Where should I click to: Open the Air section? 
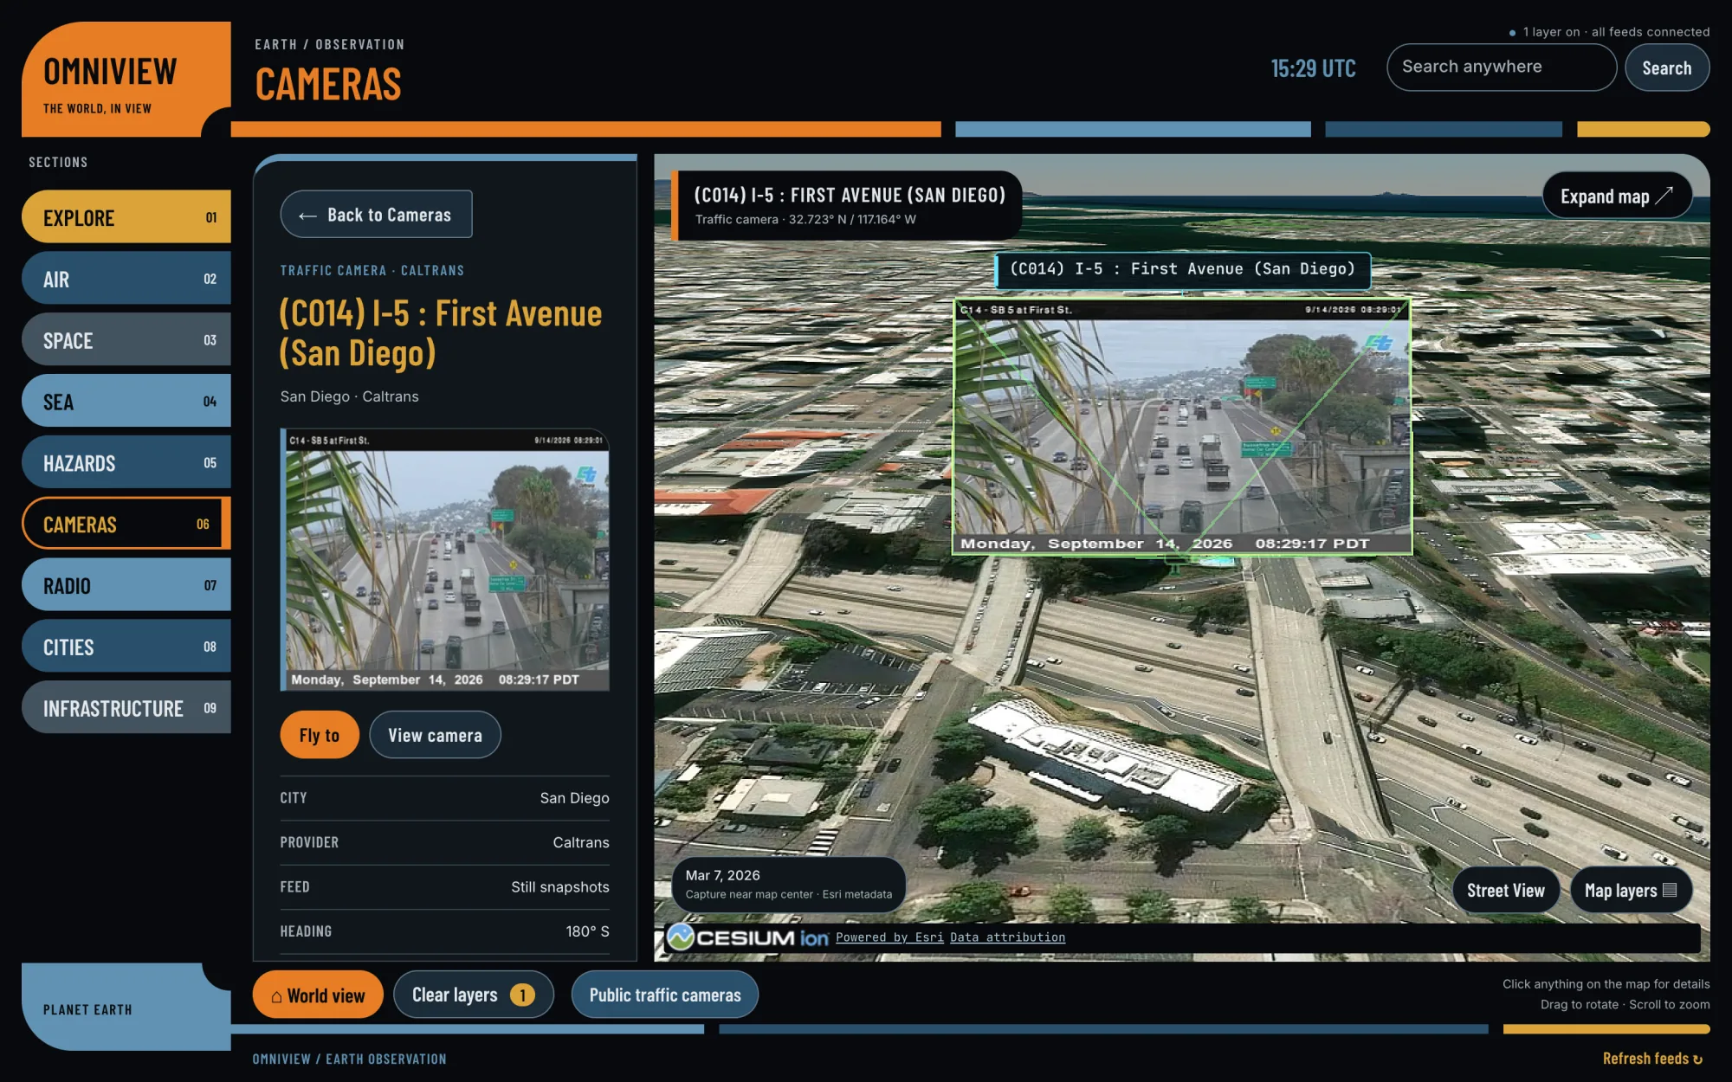tap(126, 279)
